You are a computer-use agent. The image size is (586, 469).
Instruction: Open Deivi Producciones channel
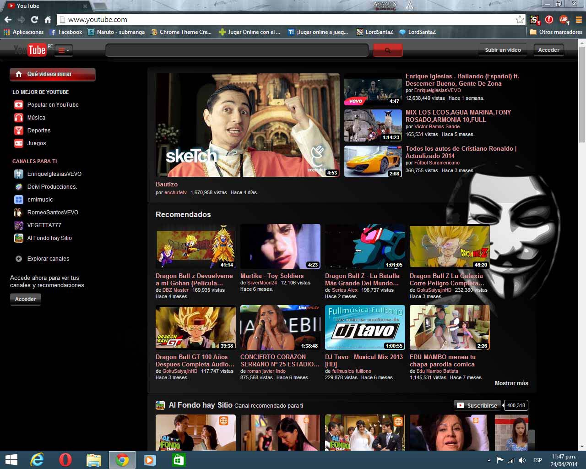(46, 187)
